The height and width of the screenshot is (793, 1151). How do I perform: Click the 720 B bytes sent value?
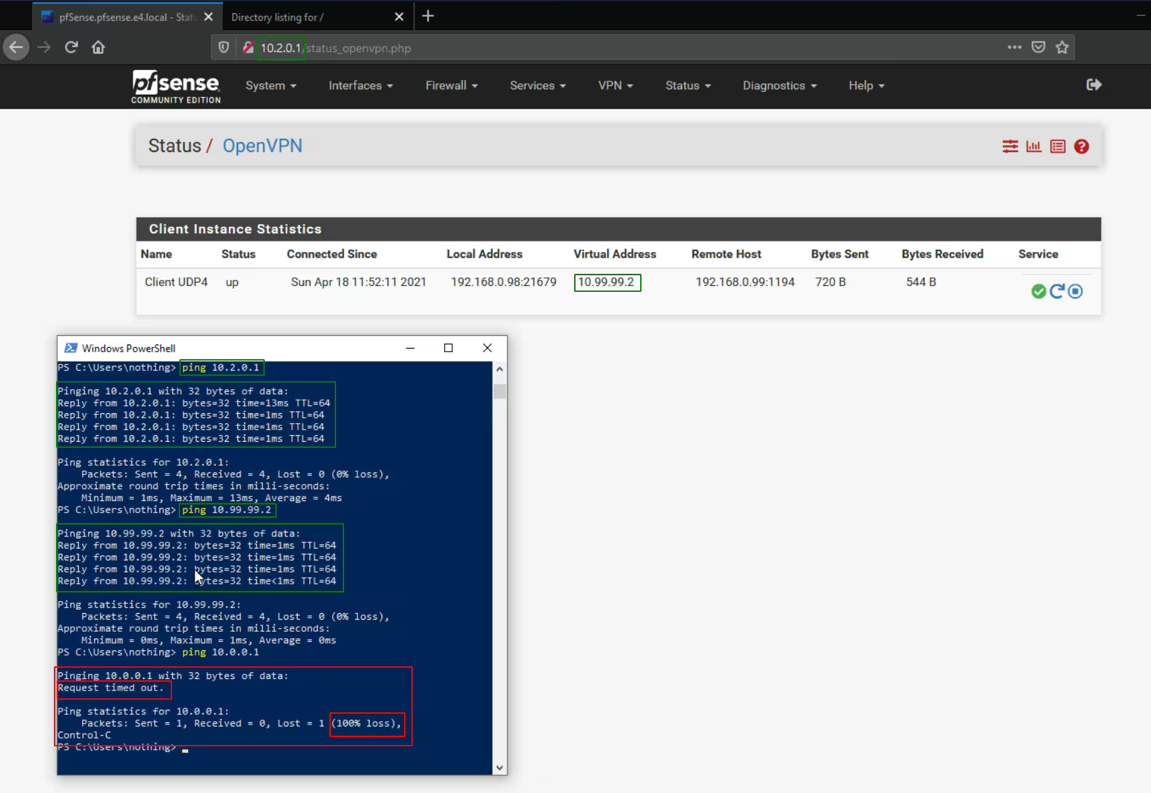tap(830, 282)
